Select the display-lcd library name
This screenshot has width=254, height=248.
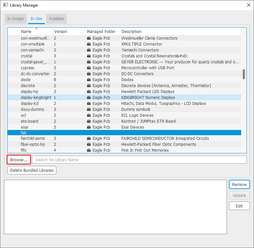[x=29, y=103]
